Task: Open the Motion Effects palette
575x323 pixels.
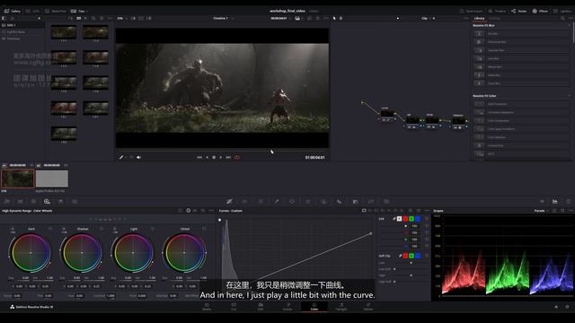Action: 75,201
